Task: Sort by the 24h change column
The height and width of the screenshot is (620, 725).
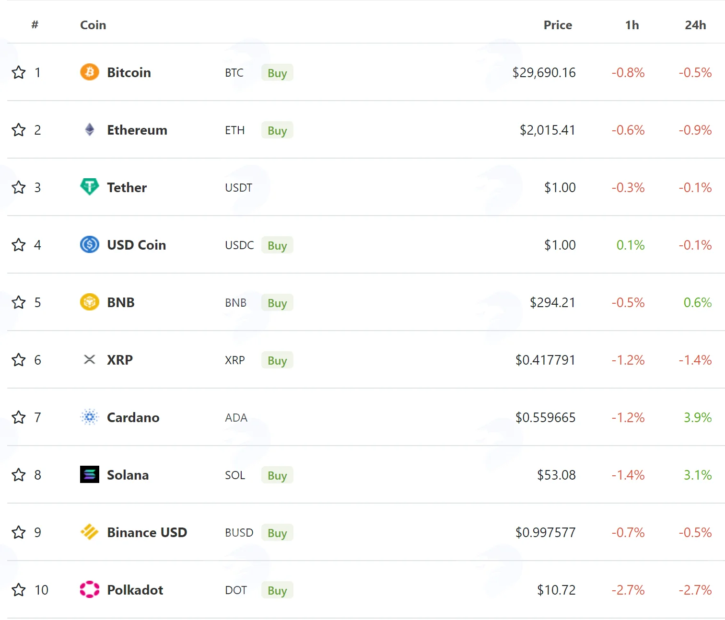Action: [695, 25]
